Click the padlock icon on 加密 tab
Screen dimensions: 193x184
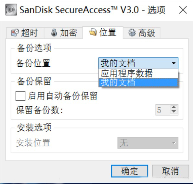click(x=54, y=33)
